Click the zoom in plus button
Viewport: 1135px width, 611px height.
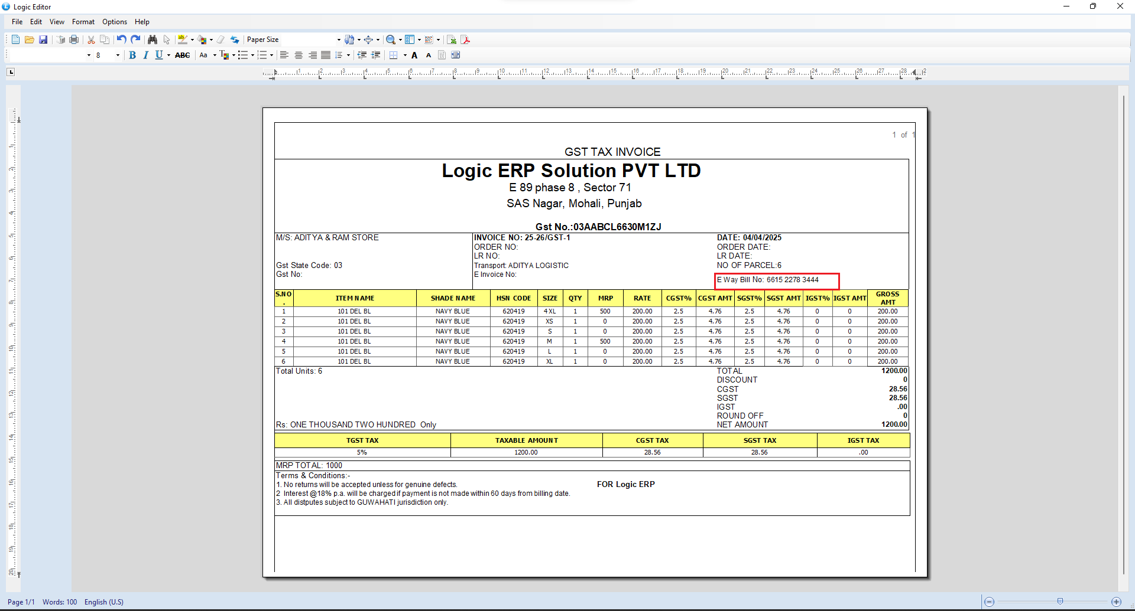click(1116, 602)
